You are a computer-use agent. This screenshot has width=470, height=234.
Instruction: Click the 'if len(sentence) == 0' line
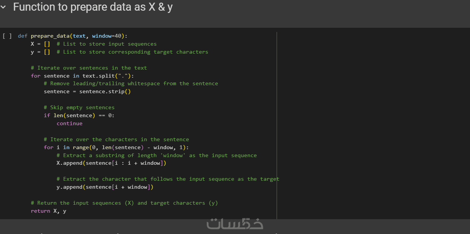(x=79, y=116)
